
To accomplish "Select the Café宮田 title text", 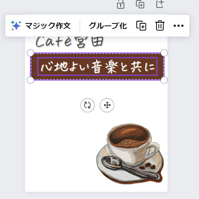I will pos(70,42).
